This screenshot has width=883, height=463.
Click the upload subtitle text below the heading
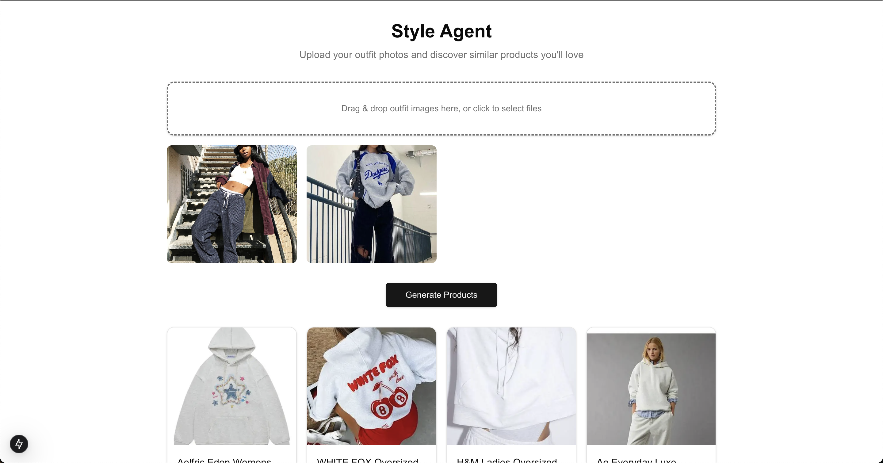(x=441, y=55)
